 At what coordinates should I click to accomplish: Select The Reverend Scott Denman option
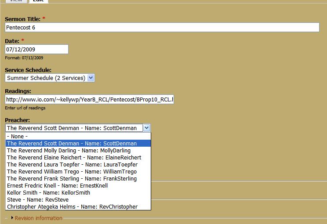pyautogui.click(x=78, y=143)
